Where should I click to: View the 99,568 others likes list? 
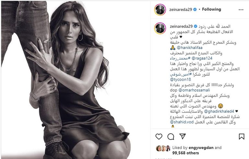[x=186, y=153]
